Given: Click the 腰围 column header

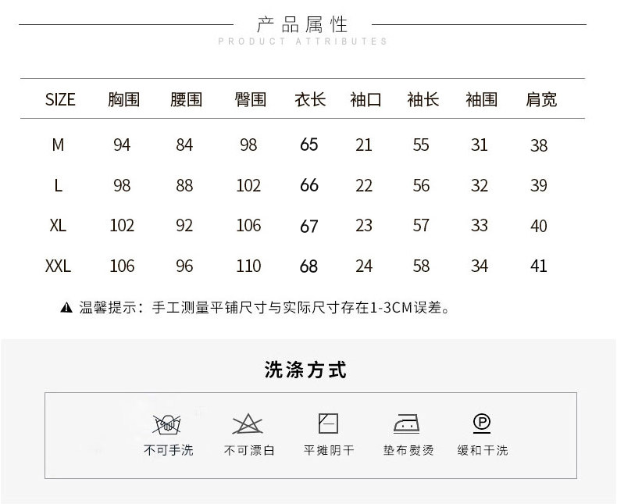Looking at the screenshot, I should [186, 99].
